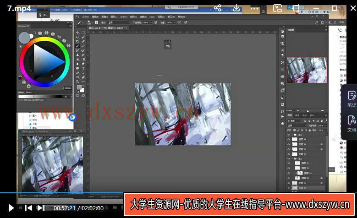Select the Clone Stamp tool
357x218 pixels.
pyautogui.click(x=77, y=55)
